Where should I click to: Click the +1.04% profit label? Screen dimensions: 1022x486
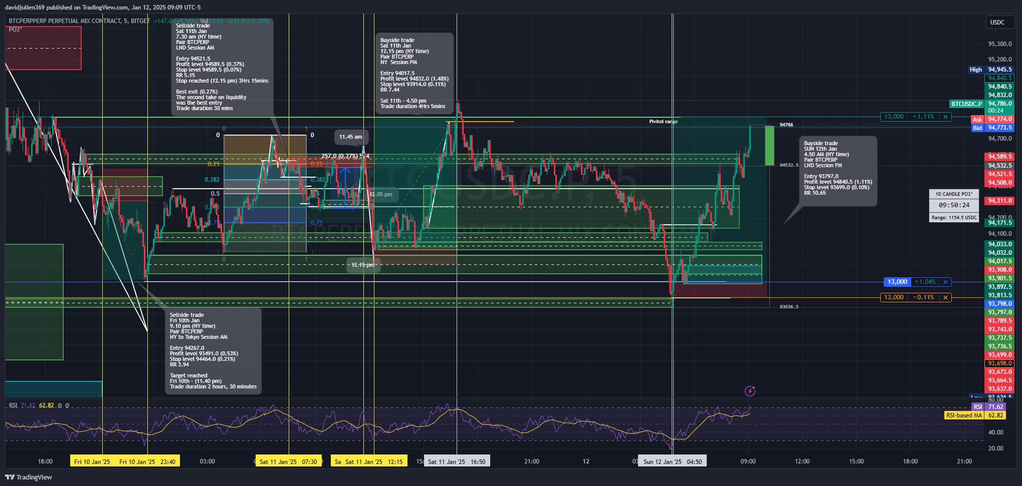click(925, 282)
